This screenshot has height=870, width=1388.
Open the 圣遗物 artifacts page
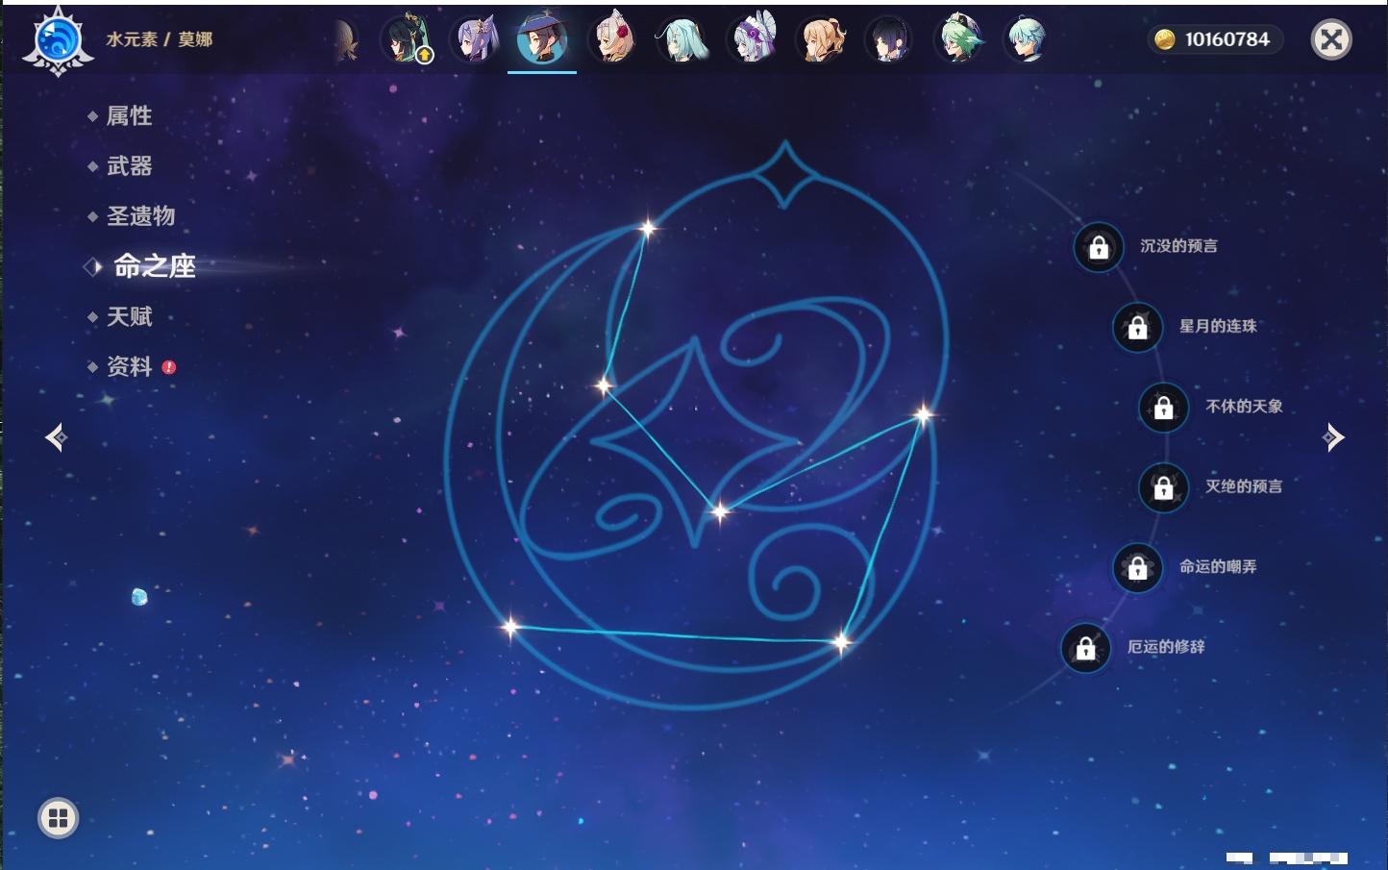[140, 216]
